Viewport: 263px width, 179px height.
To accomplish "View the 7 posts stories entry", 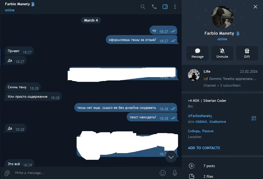I will [x=222, y=166].
